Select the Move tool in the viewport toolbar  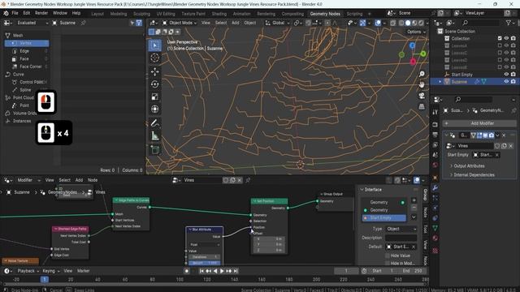154,71
